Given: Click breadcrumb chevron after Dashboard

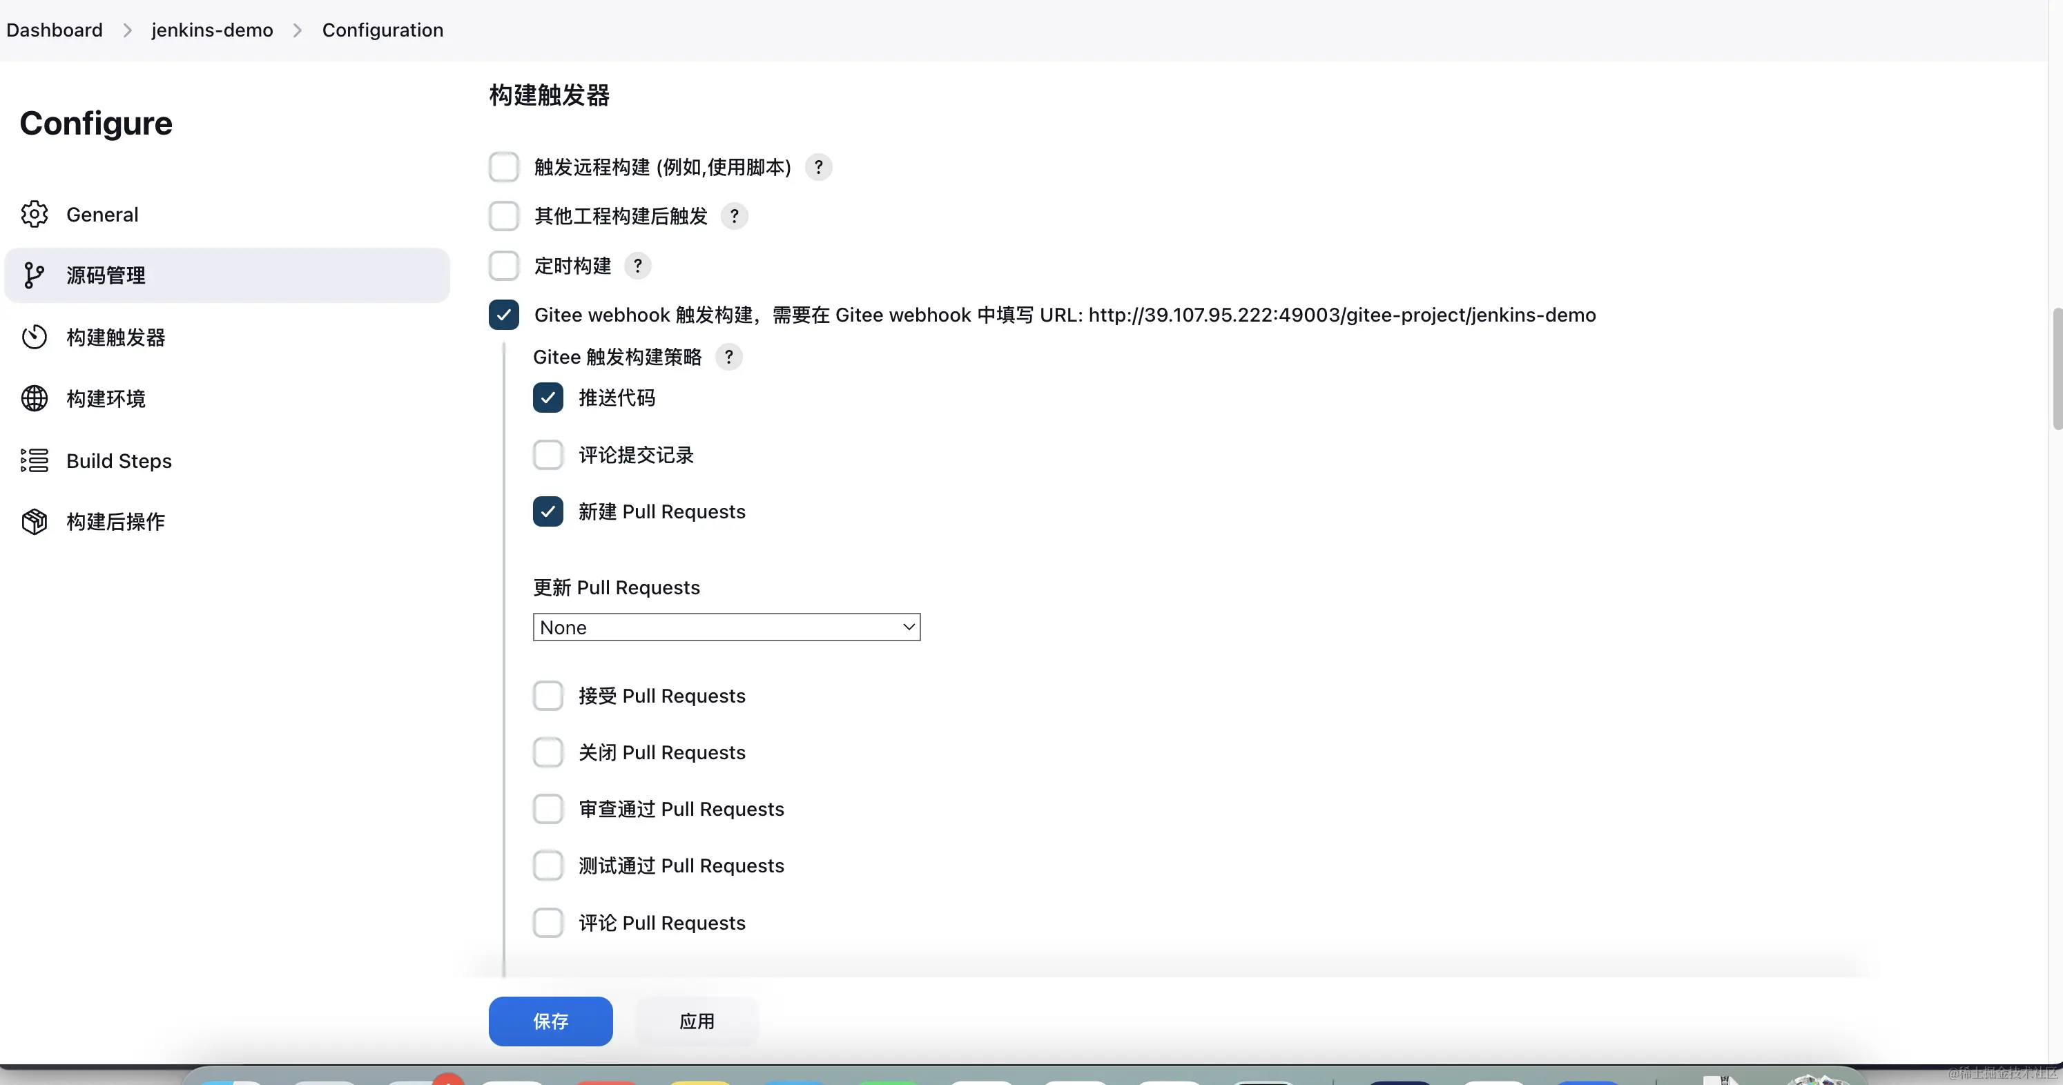Looking at the screenshot, I should pos(127,30).
